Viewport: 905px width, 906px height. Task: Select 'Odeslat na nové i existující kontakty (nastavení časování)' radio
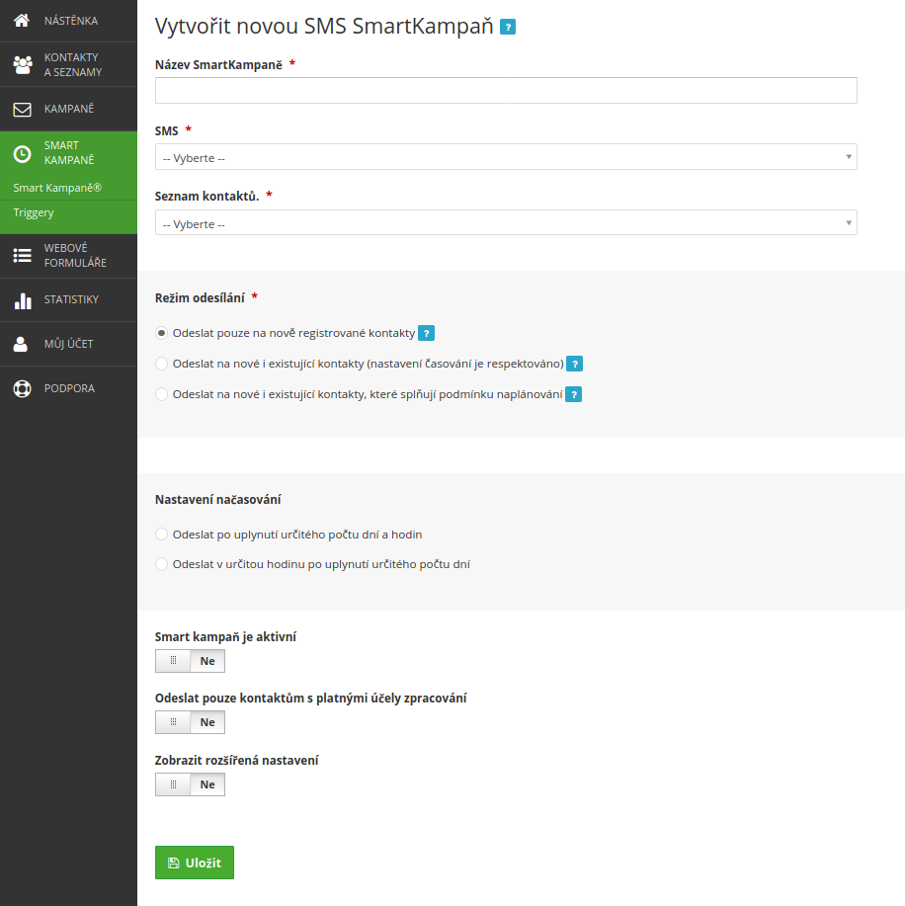pyautogui.click(x=161, y=364)
